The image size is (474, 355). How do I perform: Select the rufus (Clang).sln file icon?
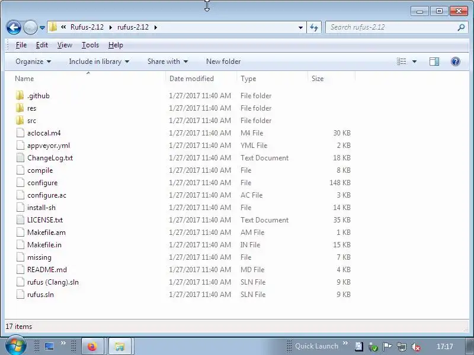pos(20,282)
